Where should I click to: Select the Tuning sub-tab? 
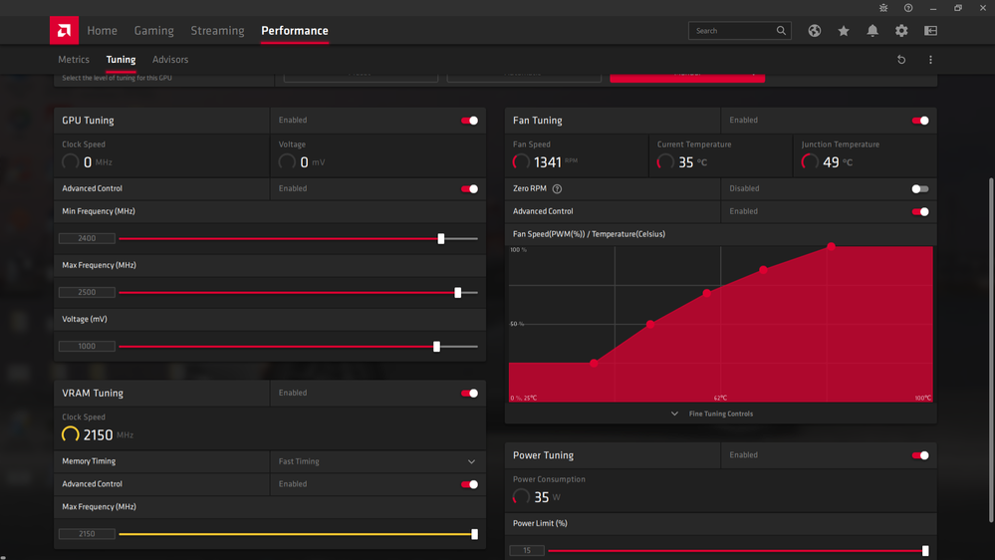point(121,60)
